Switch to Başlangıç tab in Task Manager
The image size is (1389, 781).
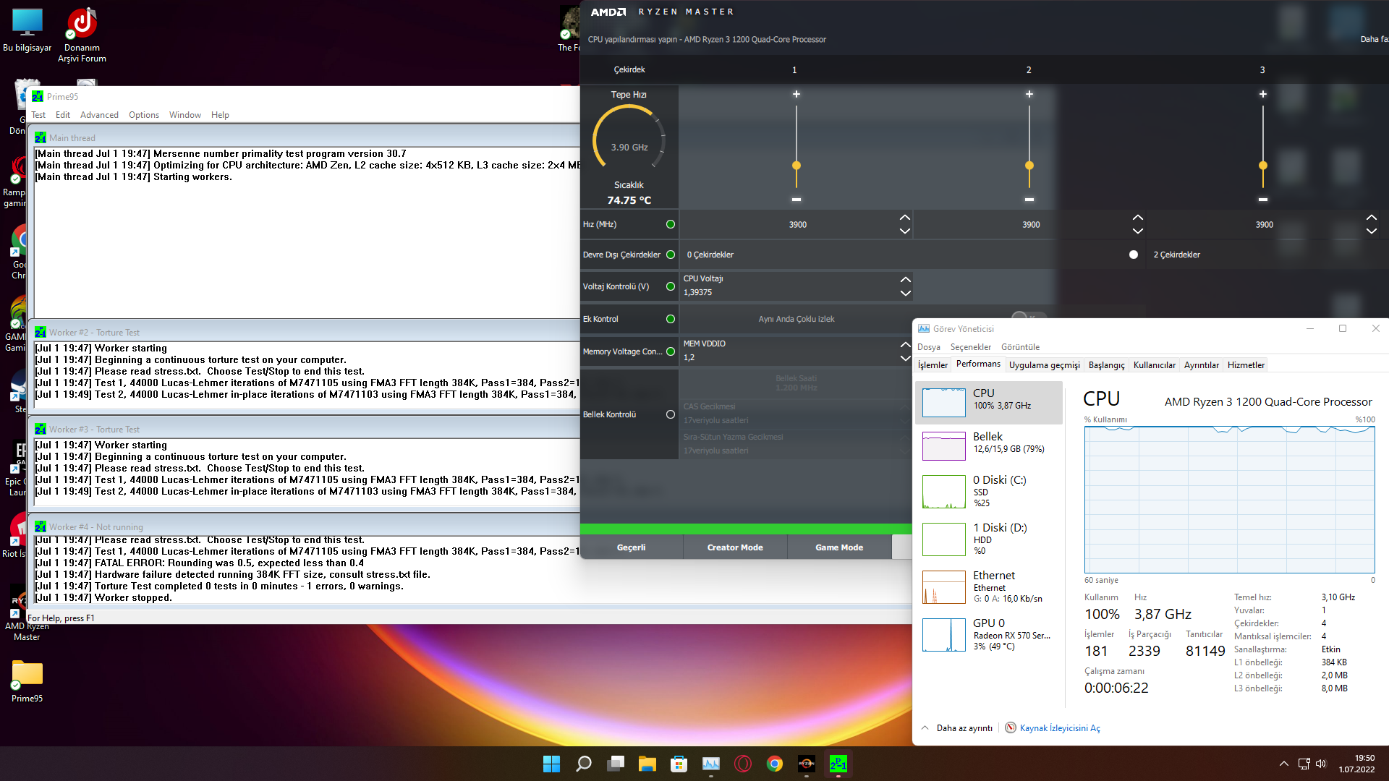[x=1107, y=365]
